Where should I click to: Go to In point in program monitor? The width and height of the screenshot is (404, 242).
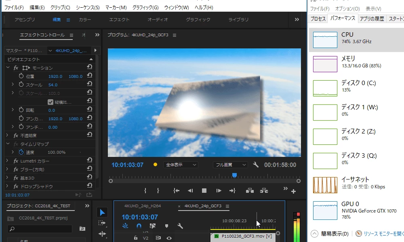(x=177, y=190)
